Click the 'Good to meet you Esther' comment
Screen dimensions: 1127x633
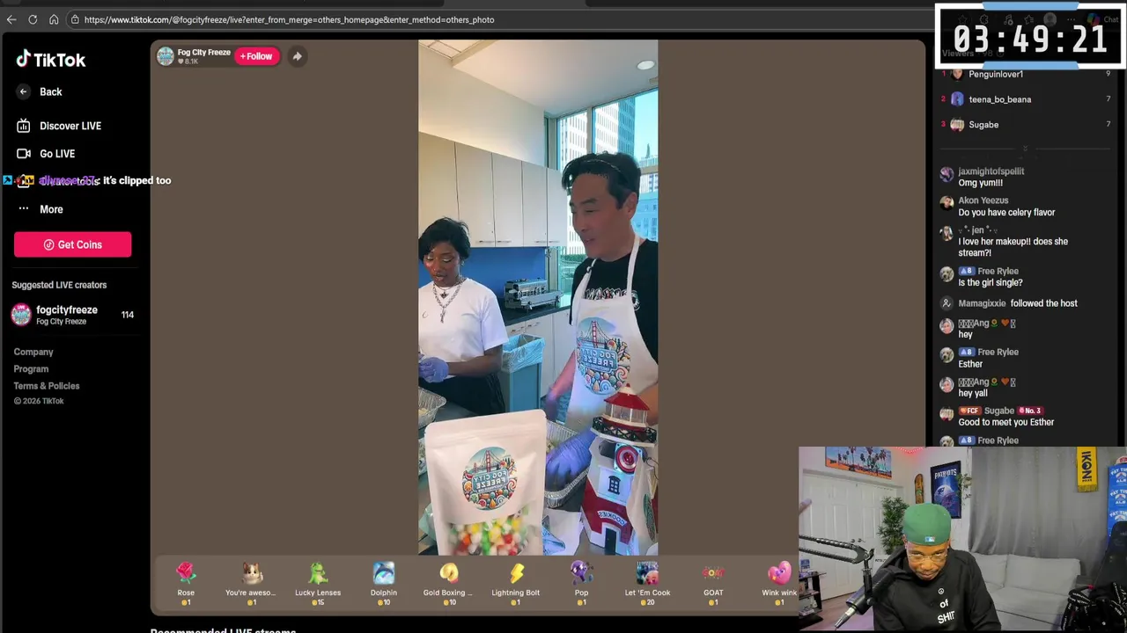(1006, 422)
